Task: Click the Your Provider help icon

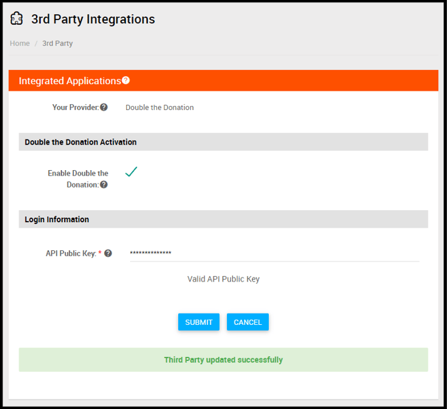Action: point(104,107)
